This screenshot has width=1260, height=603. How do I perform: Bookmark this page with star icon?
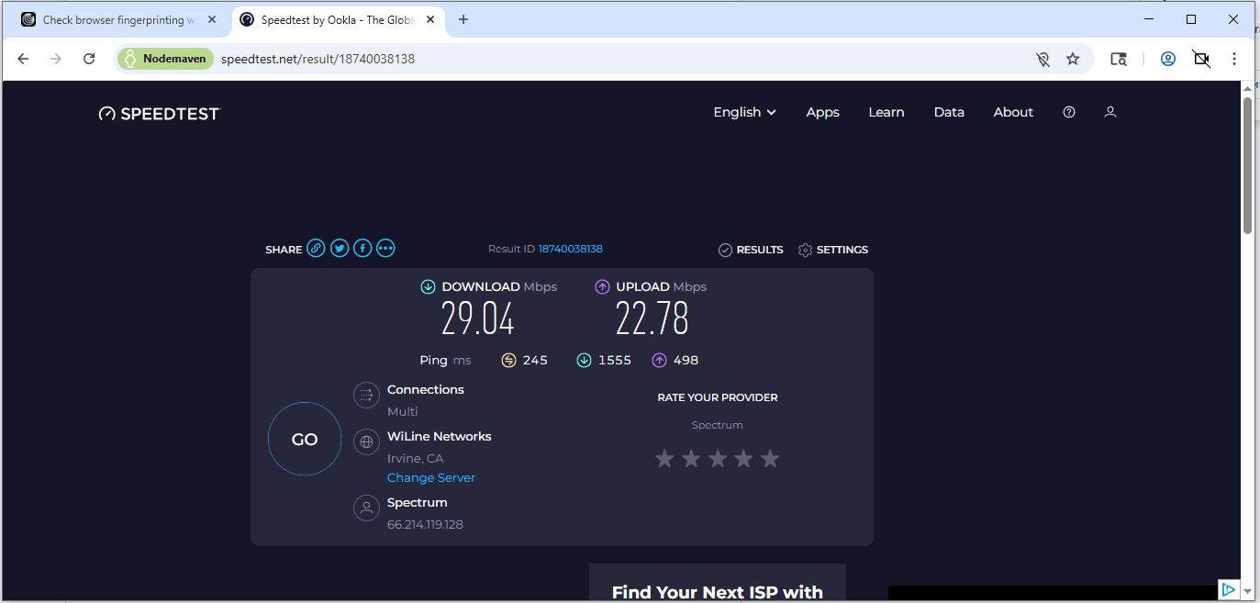coord(1073,59)
